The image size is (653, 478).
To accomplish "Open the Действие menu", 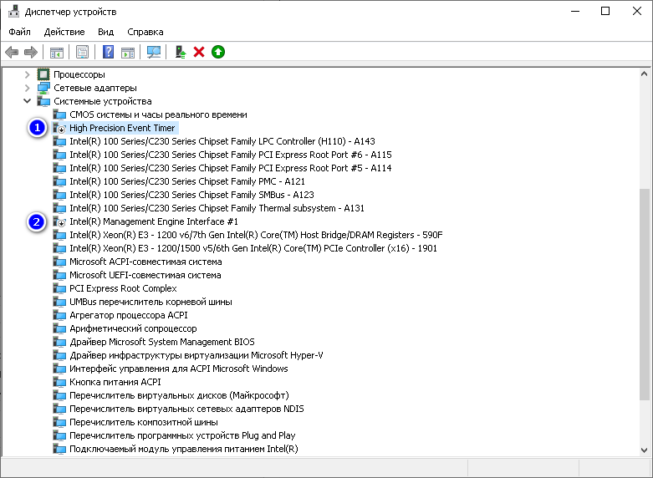I will (x=64, y=32).
